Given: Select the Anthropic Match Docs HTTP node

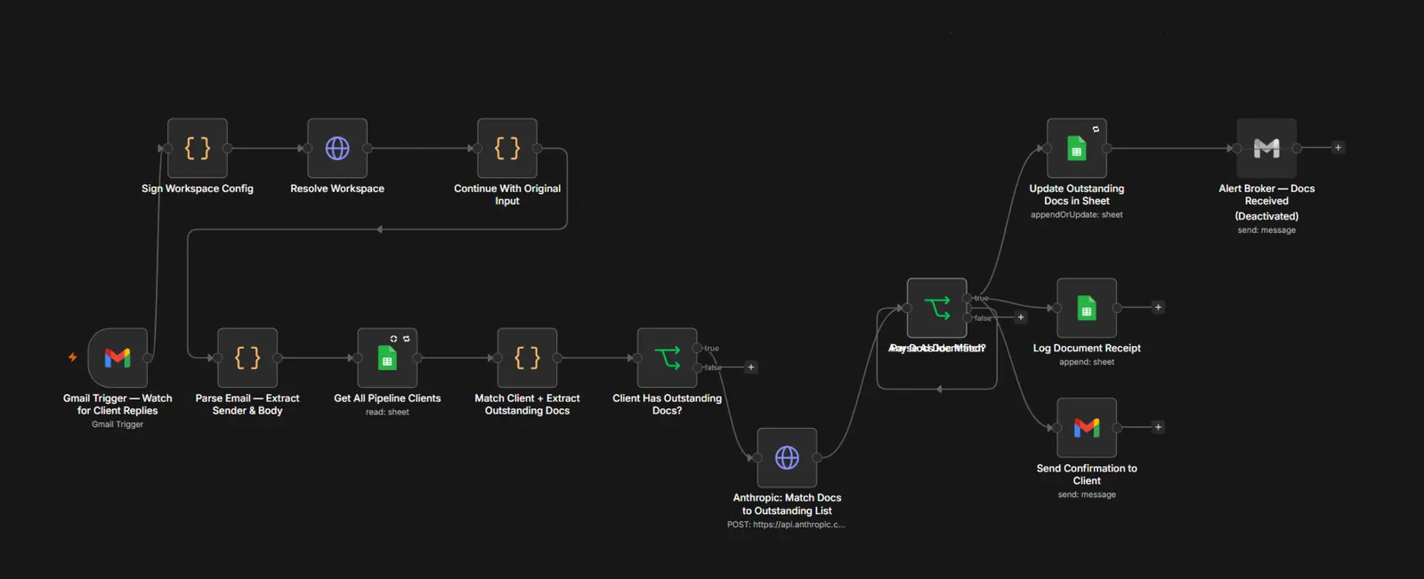Looking at the screenshot, I should pyautogui.click(x=787, y=458).
